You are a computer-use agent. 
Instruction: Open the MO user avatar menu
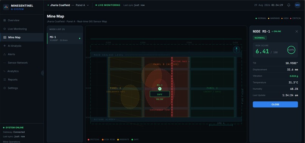(297, 5)
